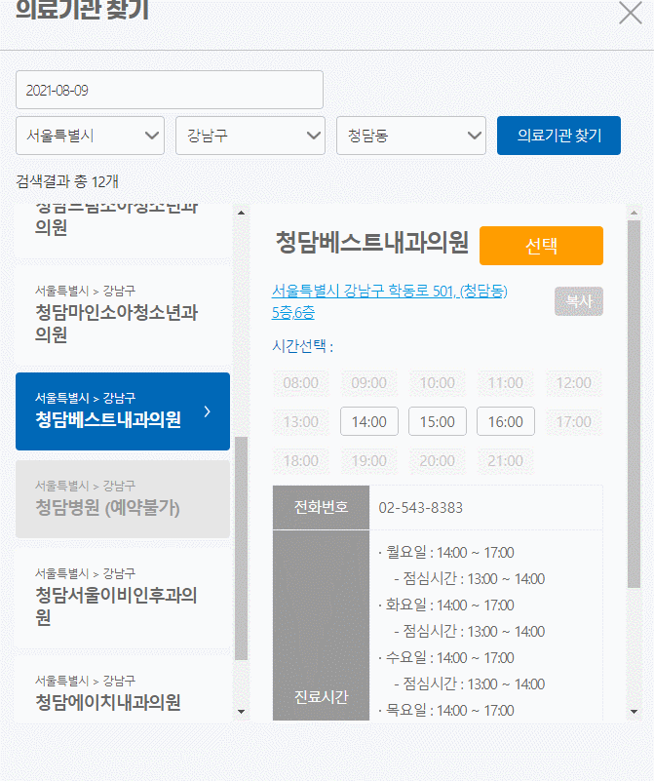The width and height of the screenshot is (654, 781).
Task: Click the date field 2021-08-09
Action: point(170,90)
